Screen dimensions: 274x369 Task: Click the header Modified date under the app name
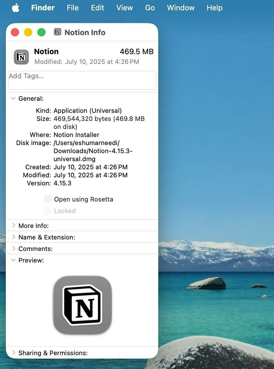coord(87,62)
